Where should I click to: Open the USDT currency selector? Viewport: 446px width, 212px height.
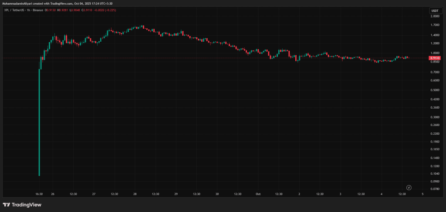point(435,10)
